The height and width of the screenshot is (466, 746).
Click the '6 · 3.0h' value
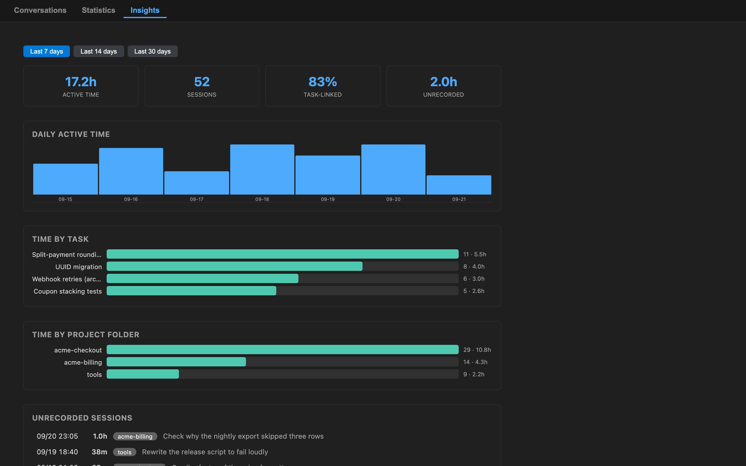coord(474,279)
